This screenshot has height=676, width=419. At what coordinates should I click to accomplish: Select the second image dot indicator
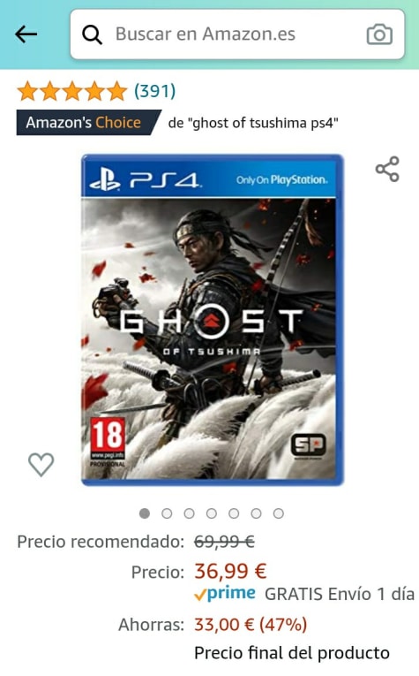click(x=167, y=513)
